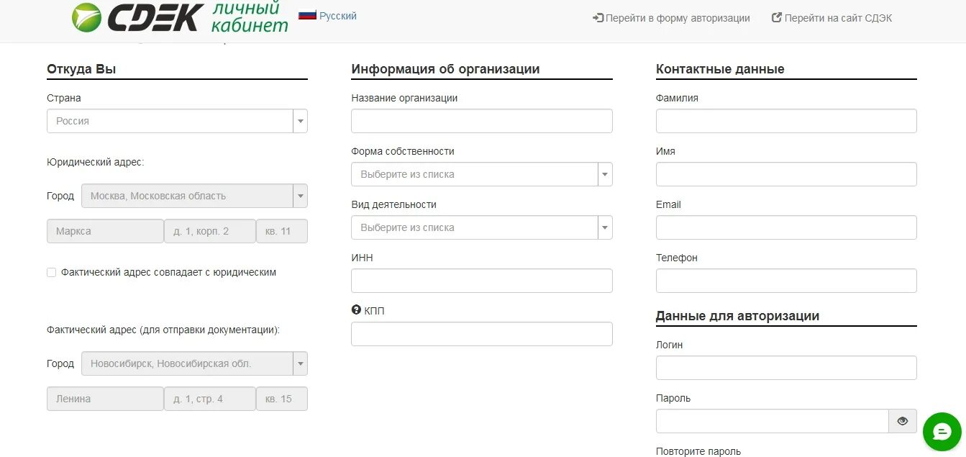This screenshot has height=457, width=966.
Task: Open city selector showing Москва, Московская область
Action: pyautogui.click(x=300, y=196)
